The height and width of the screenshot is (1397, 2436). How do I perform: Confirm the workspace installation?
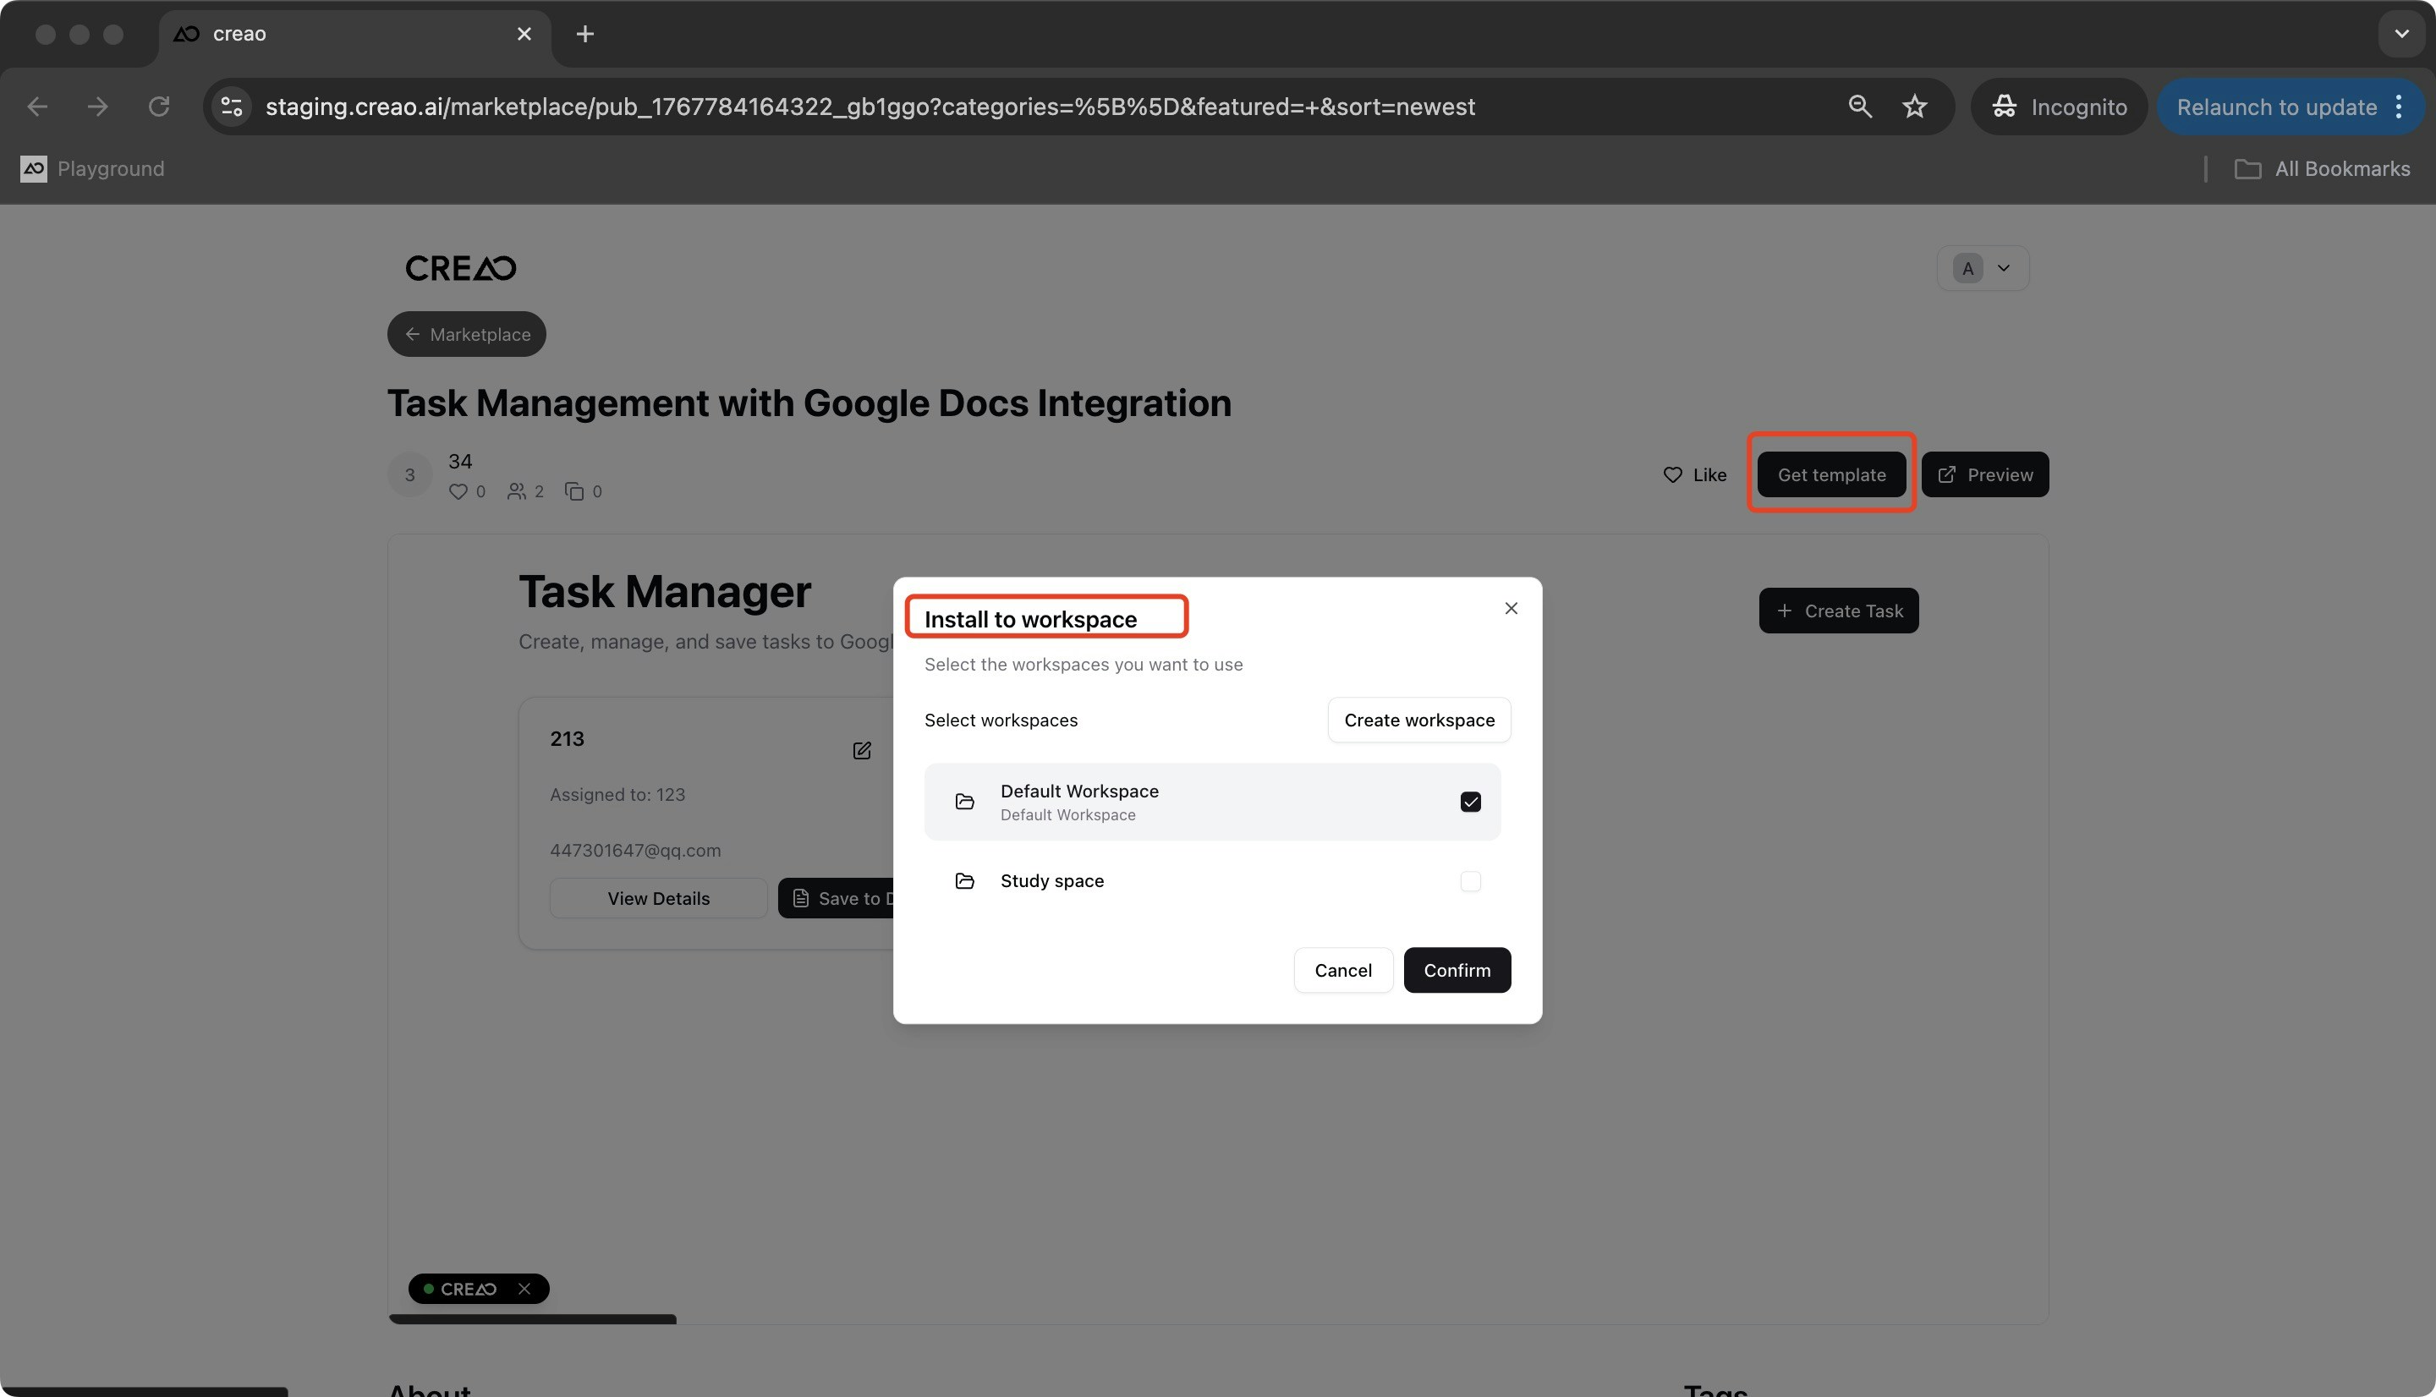coord(1456,970)
